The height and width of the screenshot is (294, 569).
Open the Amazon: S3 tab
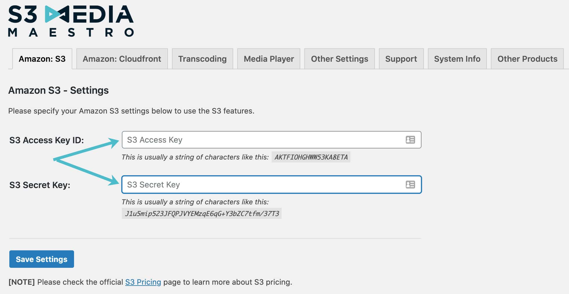point(42,59)
